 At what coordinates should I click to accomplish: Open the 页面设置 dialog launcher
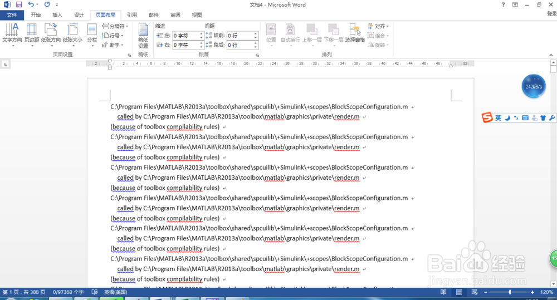(x=129, y=55)
